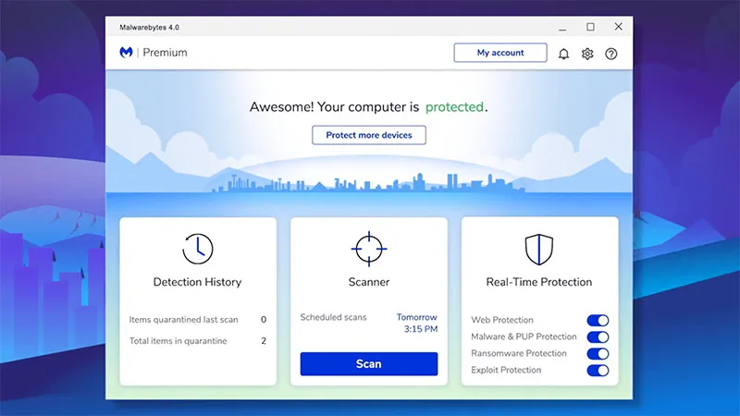Click Protect more devices button
This screenshot has width=740, height=416.
click(x=369, y=135)
